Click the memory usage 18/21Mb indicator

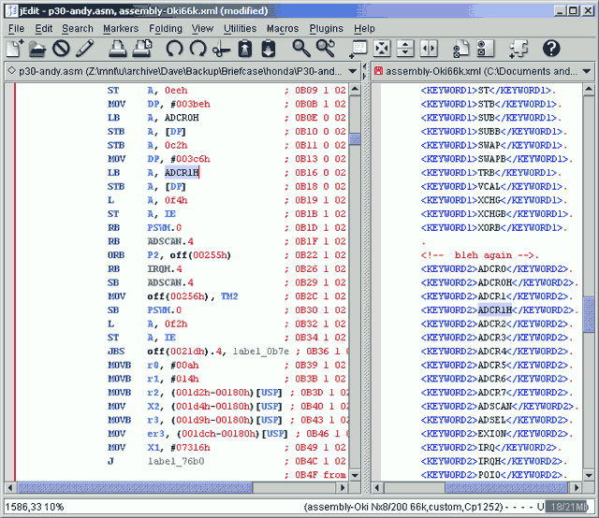(x=568, y=507)
